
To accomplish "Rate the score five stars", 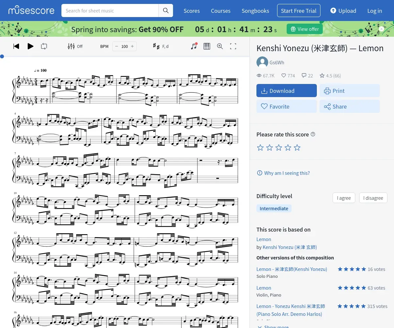I will (297, 148).
